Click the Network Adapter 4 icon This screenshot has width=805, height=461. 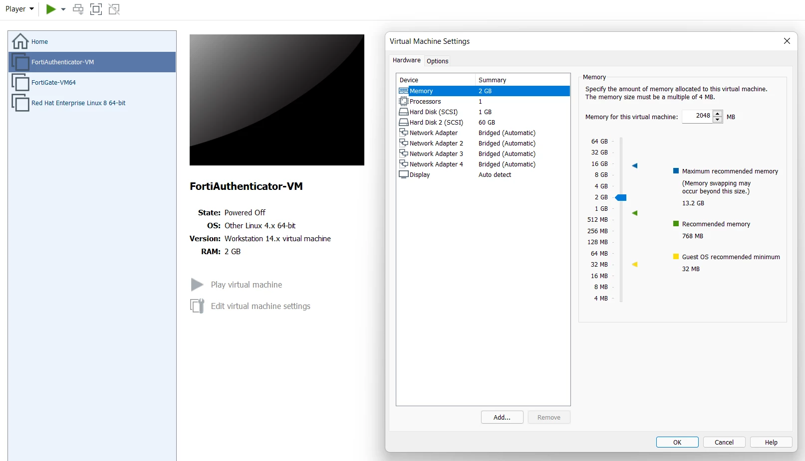pos(403,164)
